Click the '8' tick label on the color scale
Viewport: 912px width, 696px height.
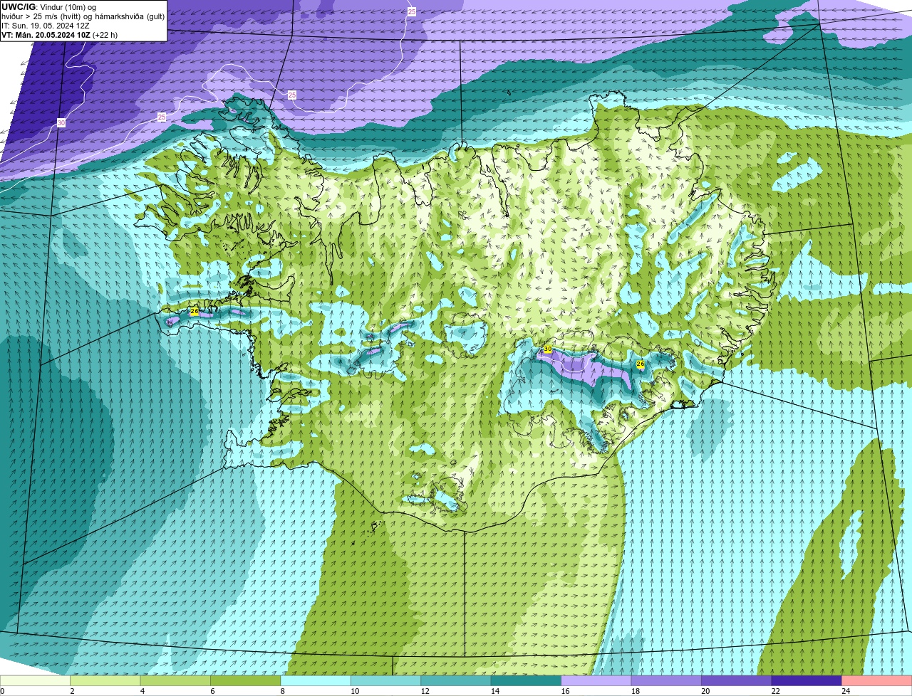282,691
